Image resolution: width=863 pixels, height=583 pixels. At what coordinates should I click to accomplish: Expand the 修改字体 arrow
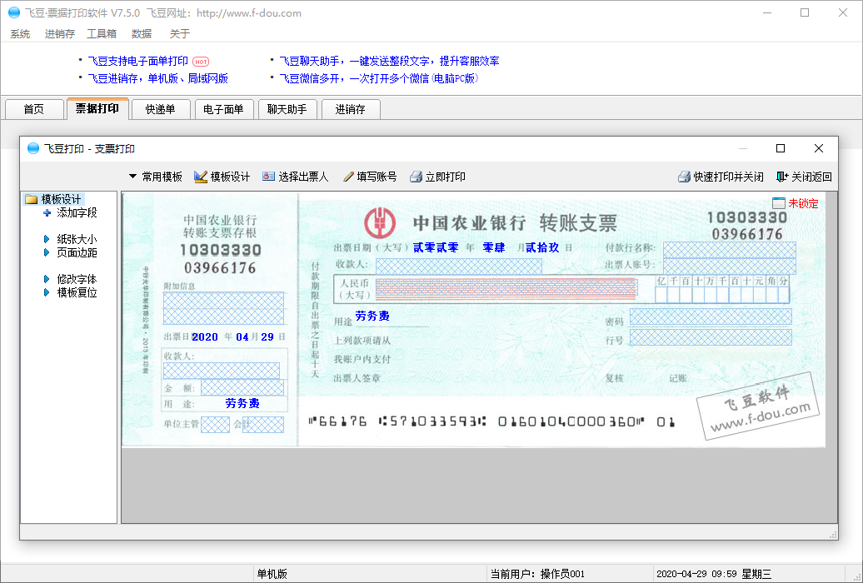[x=47, y=279]
